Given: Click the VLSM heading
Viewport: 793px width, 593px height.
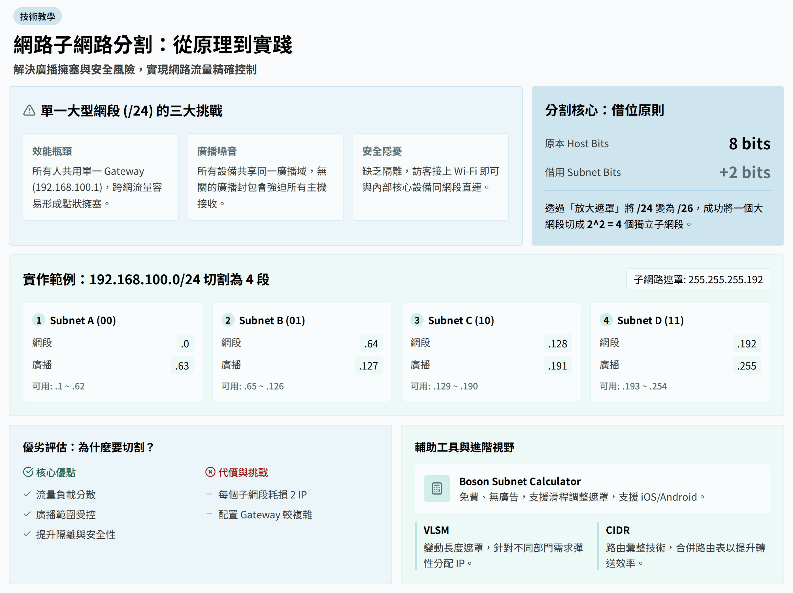Looking at the screenshot, I should pos(436,530).
